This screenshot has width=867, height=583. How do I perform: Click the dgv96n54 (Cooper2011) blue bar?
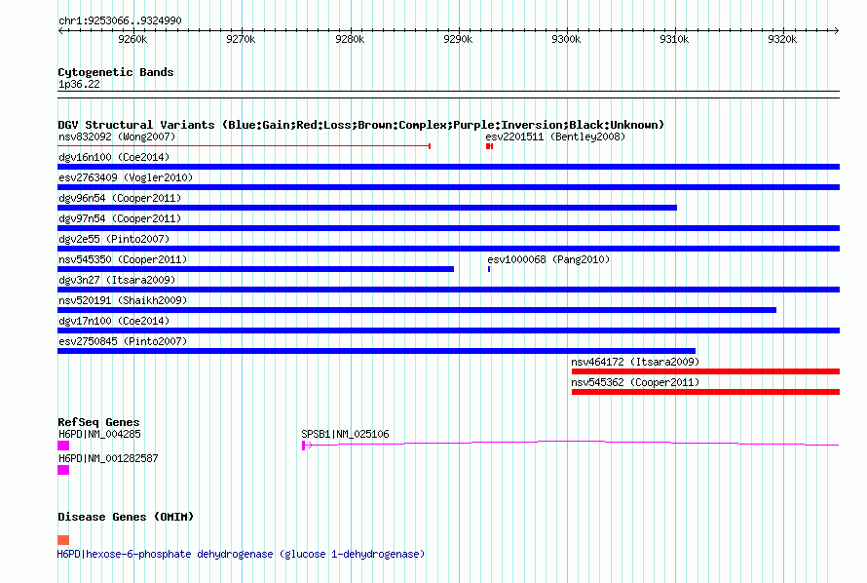click(x=367, y=208)
